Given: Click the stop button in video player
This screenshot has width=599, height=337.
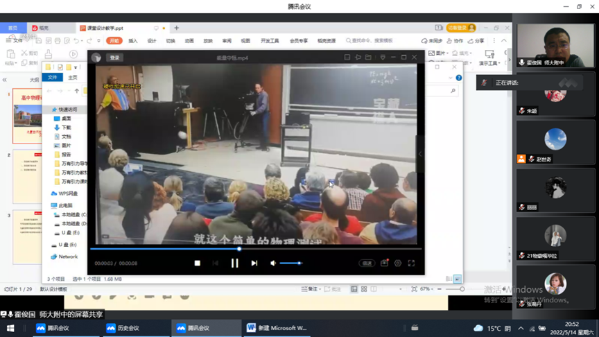Looking at the screenshot, I should 198,263.
